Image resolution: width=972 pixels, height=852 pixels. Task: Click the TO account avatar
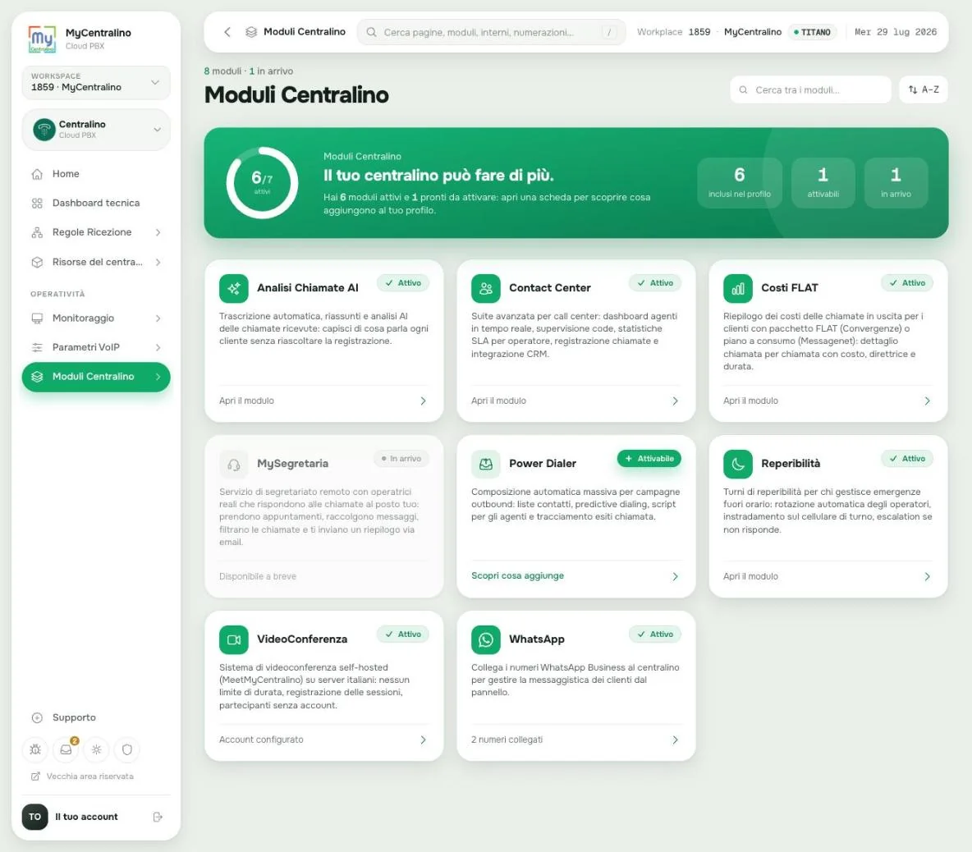click(x=34, y=817)
